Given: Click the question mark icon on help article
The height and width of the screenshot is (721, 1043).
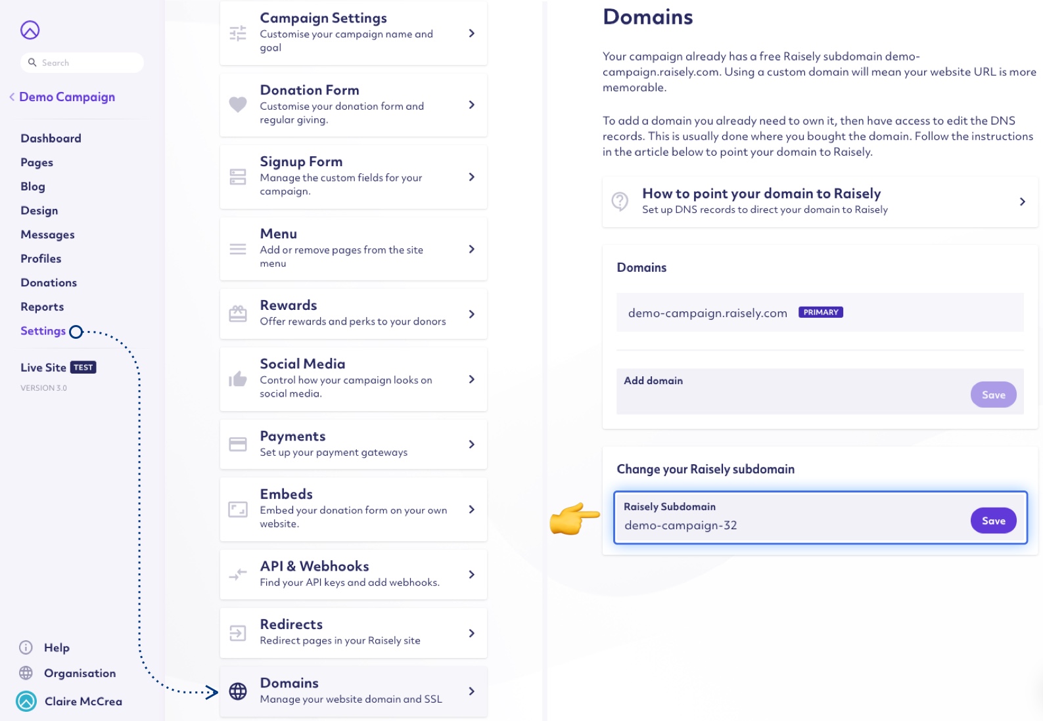Looking at the screenshot, I should click(x=620, y=201).
